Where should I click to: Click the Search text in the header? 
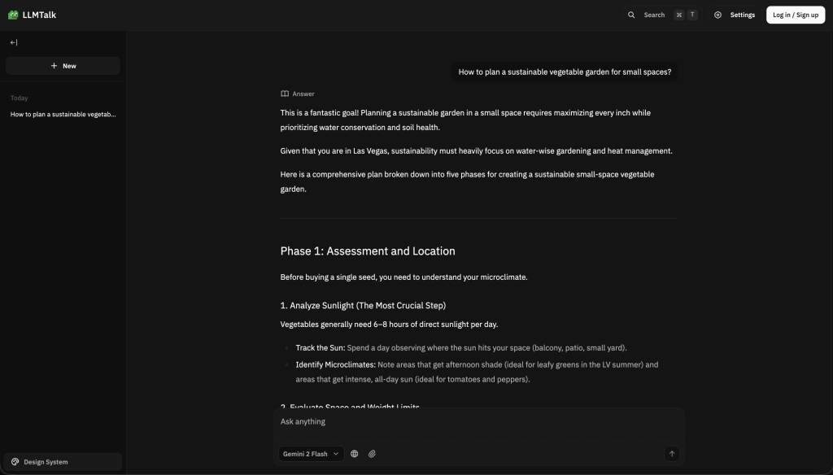point(654,15)
